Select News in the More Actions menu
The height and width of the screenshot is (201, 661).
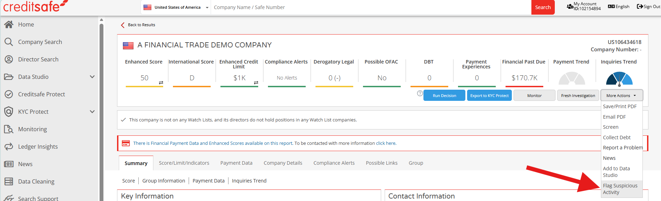(609, 158)
